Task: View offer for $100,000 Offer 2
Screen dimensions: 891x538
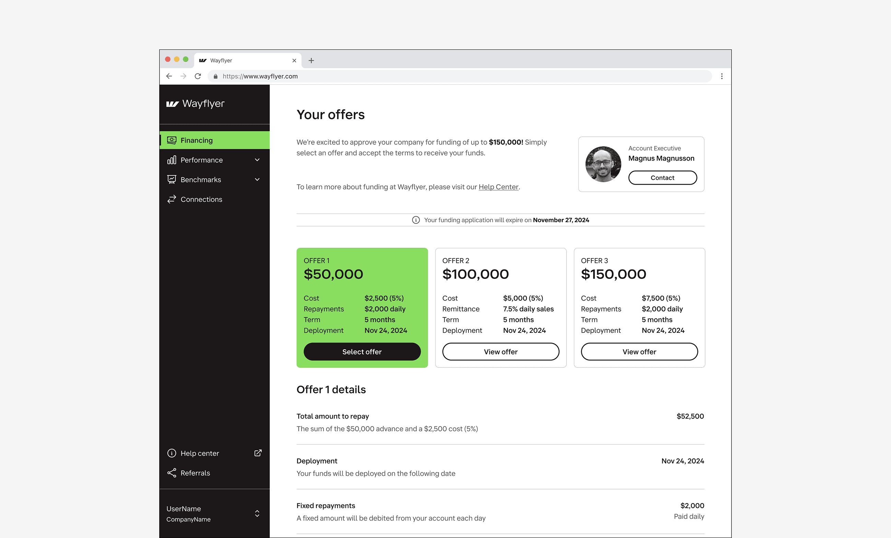Action: [500, 351]
